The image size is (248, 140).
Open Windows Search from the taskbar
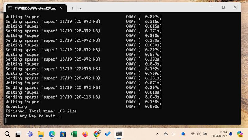[x=7, y=134]
